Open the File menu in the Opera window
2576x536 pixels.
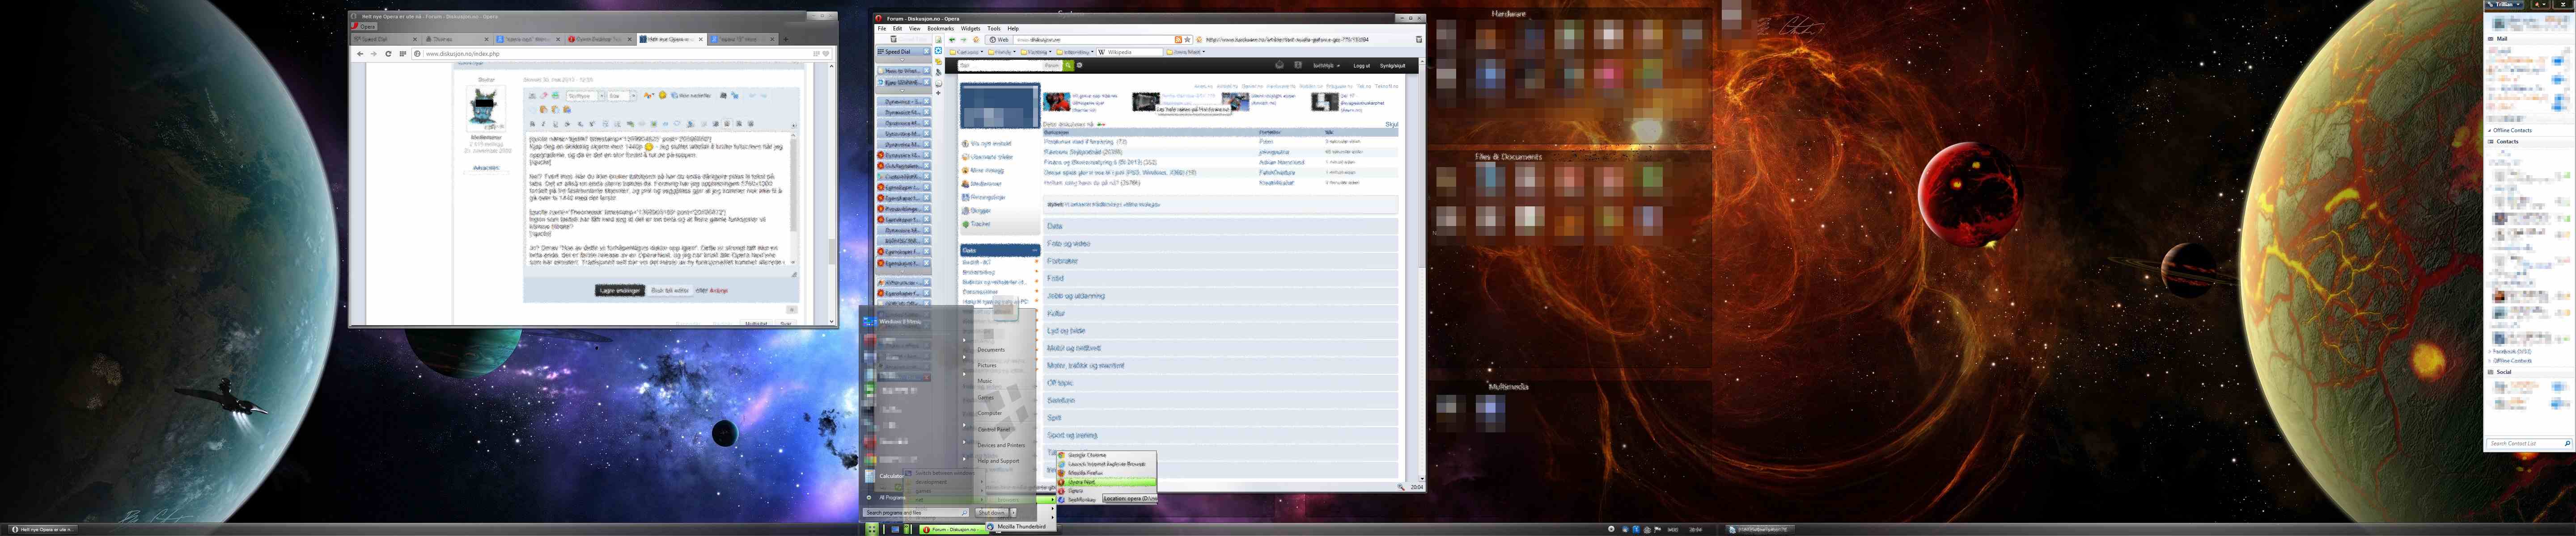(x=882, y=28)
